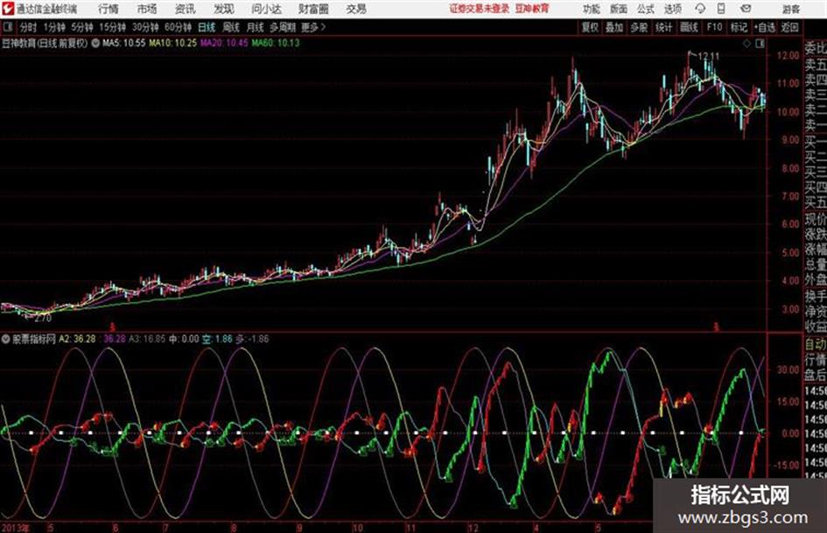Switch to the 多周期 view tab
The image size is (827, 533).
[282, 27]
